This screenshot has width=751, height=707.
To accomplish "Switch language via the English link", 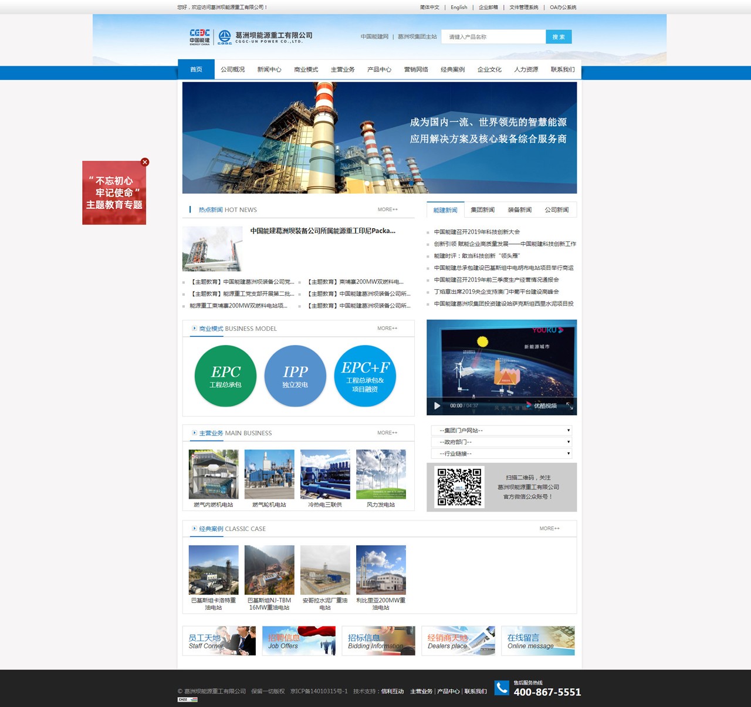I will pyautogui.click(x=459, y=8).
